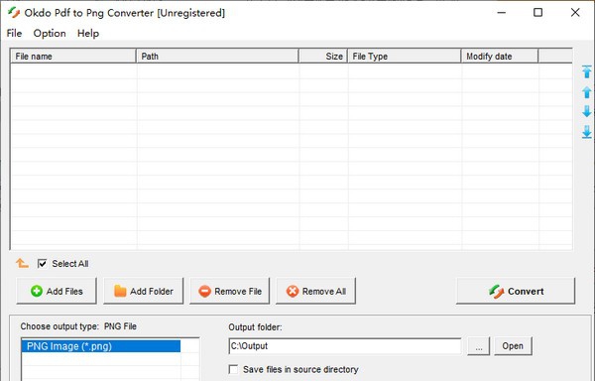Move selected file to top of list
This screenshot has height=381, width=595.
pyautogui.click(x=587, y=71)
